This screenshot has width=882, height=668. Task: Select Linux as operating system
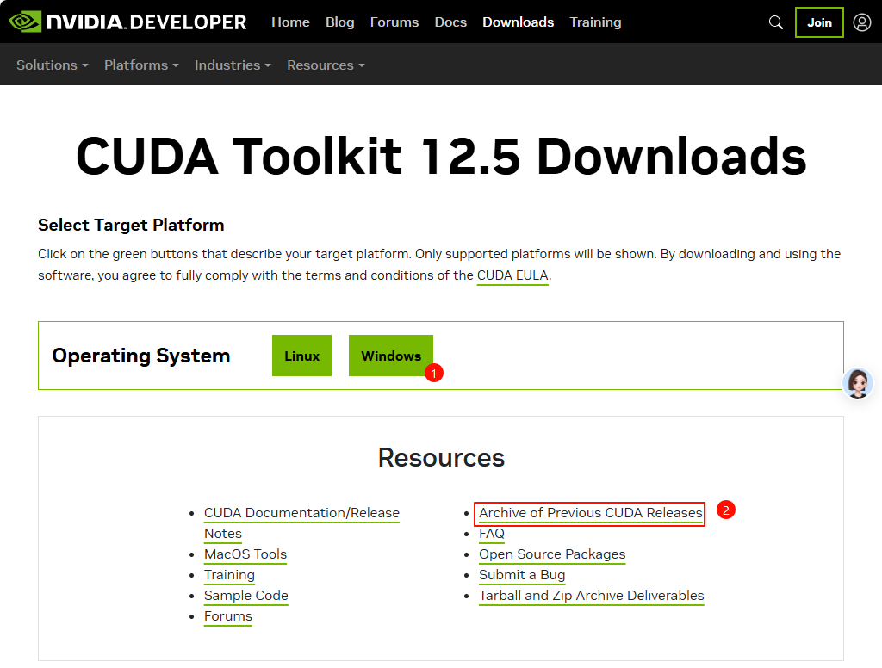point(301,356)
